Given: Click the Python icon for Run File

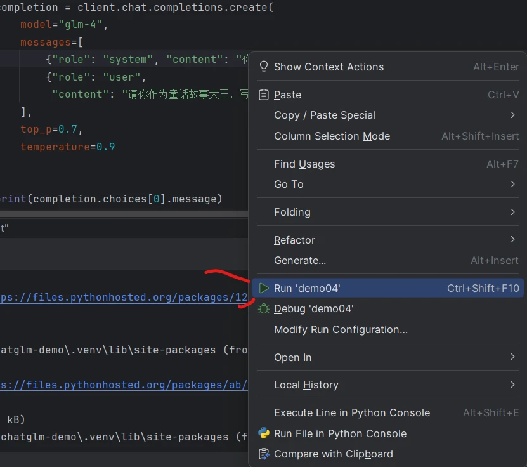Looking at the screenshot, I should tap(264, 433).
